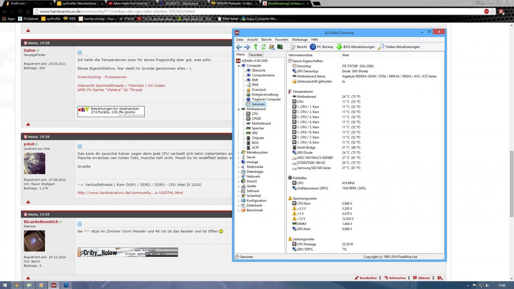Open Photoshop from the taskbar
The width and height of the screenshot is (514, 289).
(x=66, y=285)
